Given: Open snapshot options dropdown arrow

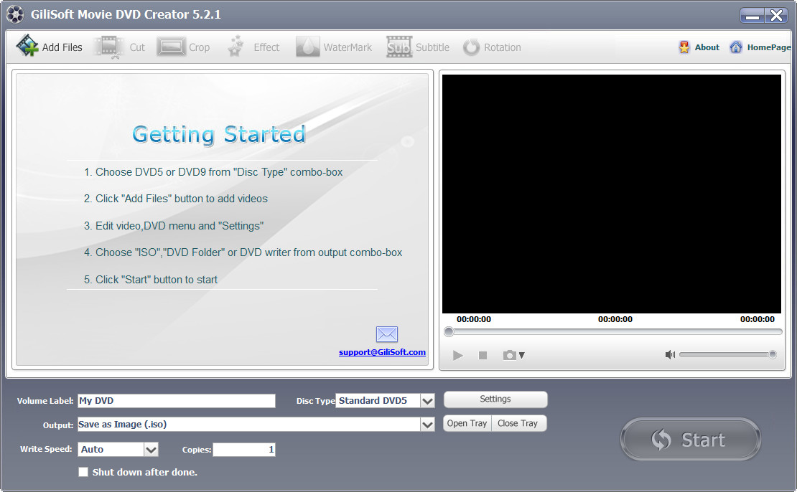Looking at the screenshot, I should click(x=521, y=356).
